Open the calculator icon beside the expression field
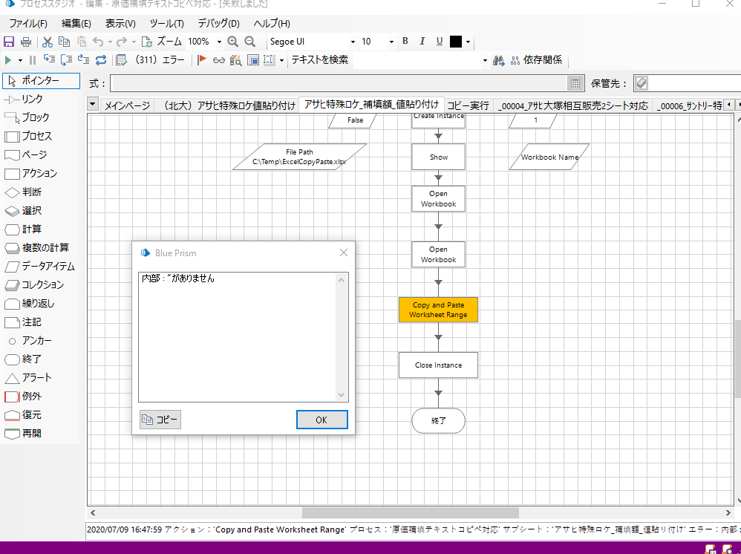The height and width of the screenshot is (554, 741). tap(575, 84)
